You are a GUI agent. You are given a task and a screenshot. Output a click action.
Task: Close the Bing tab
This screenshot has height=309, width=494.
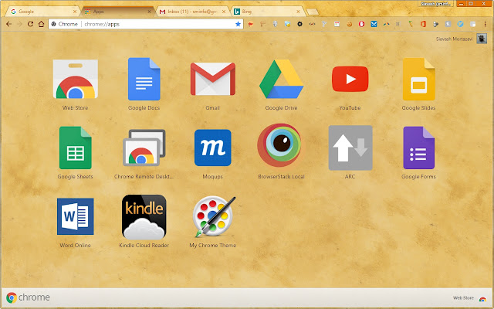pos(298,12)
